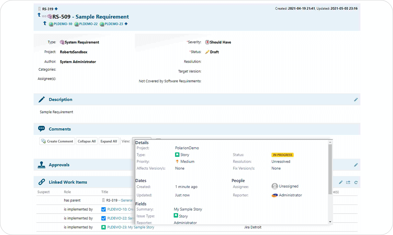Click the Unassigned avatar icon in popup
The width and height of the screenshot is (393, 235).
(x=275, y=186)
